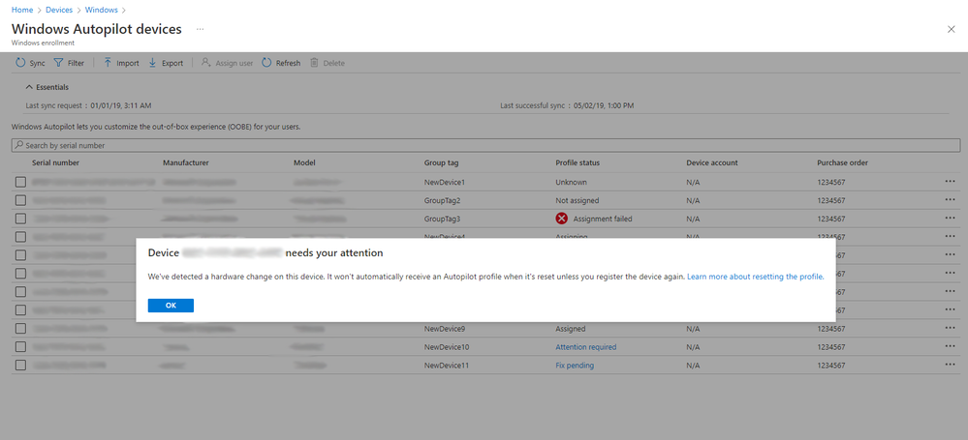
Task: Open more options for the NewDevice11 row
Action: 950,365
